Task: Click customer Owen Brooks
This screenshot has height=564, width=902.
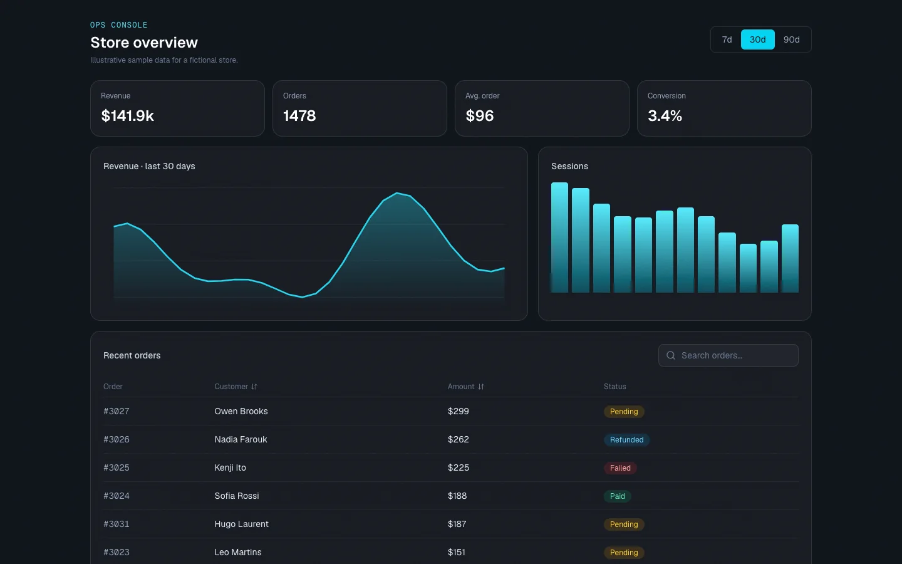Action: tap(241, 411)
